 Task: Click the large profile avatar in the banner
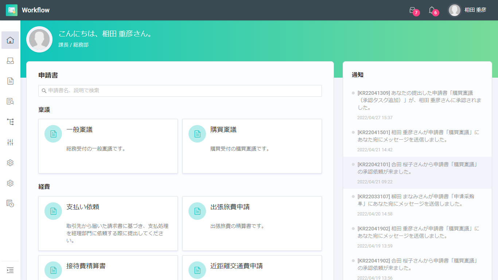pyautogui.click(x=39, y=39)
